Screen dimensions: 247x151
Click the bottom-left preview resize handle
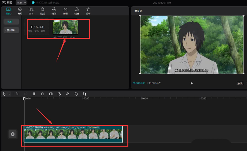(x=140, y=73)
